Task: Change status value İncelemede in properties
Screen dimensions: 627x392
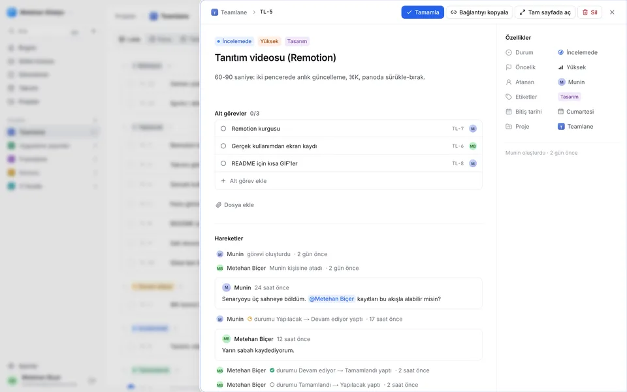Action: click(x=577, y=52)
